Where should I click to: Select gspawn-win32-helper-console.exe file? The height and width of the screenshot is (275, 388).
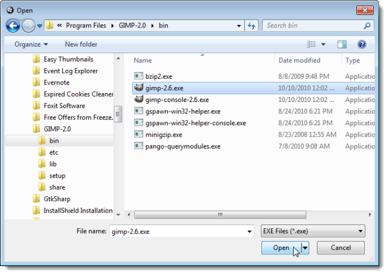(196, 123)
